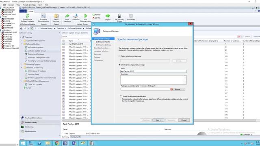Collapse Windows 10 Servicing folder
260x146 pixels.
[22, 68]
